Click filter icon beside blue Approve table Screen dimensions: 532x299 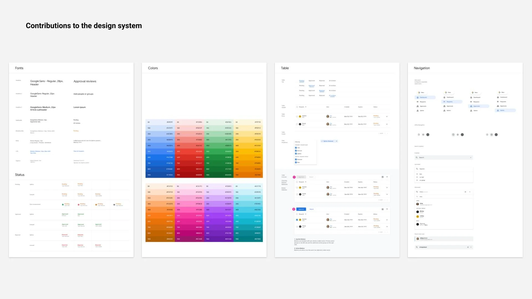pyautogui.click(x=387, y=209)
